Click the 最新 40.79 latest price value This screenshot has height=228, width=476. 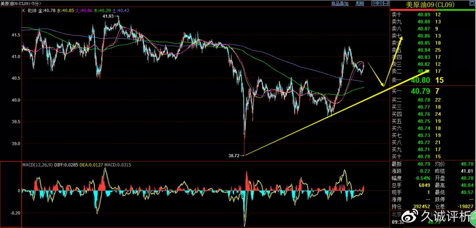point(423,164)
